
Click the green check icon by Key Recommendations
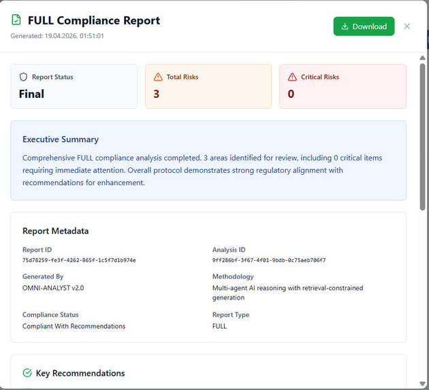27,373
